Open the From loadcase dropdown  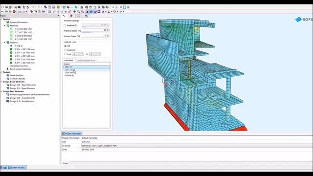click(x=78, y=54)
